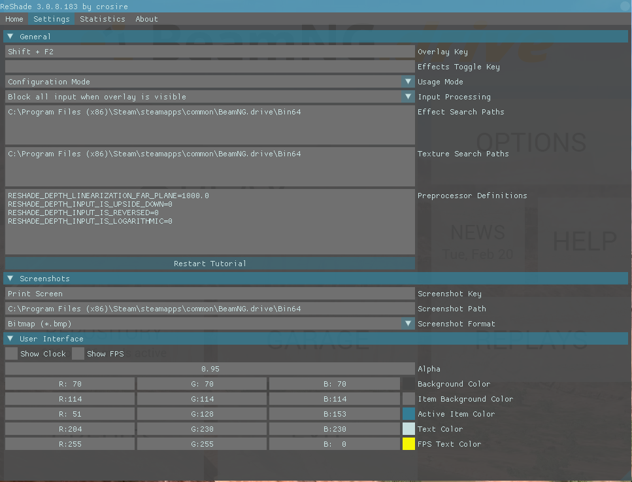Open the blue Active Item Color swatch
Viewport: 632px width, 482px height.
coord(408,414)
